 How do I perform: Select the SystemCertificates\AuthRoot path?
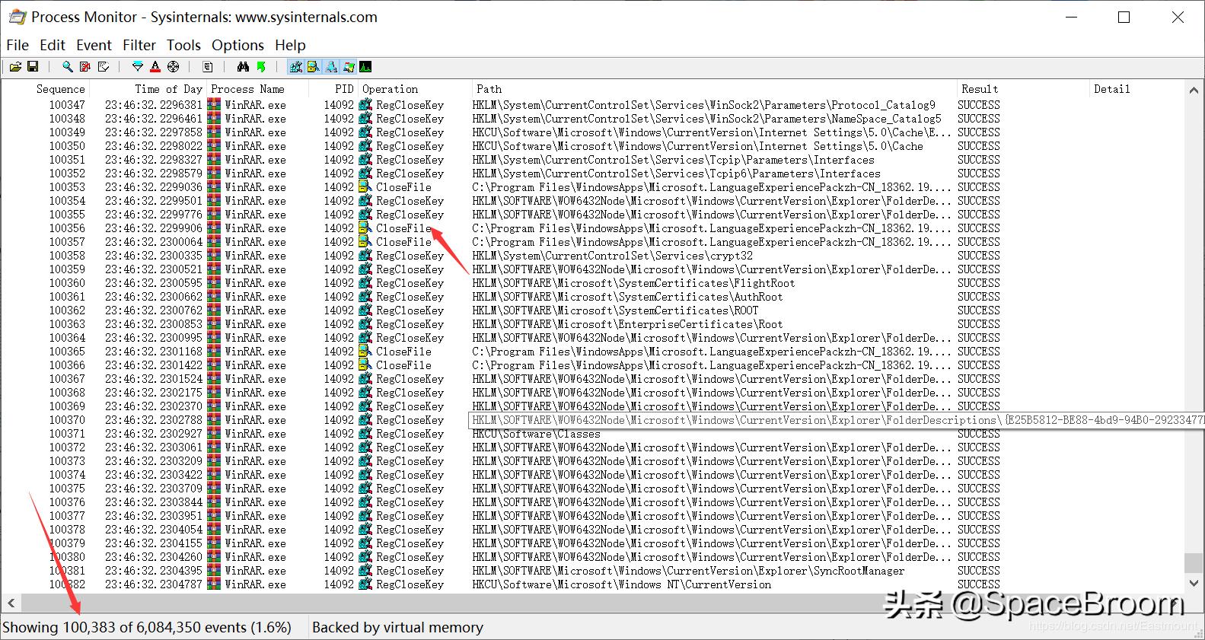coord(628,297)
